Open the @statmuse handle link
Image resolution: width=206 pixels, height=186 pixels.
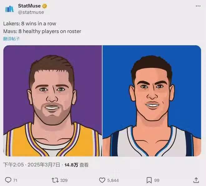[31, 12]
